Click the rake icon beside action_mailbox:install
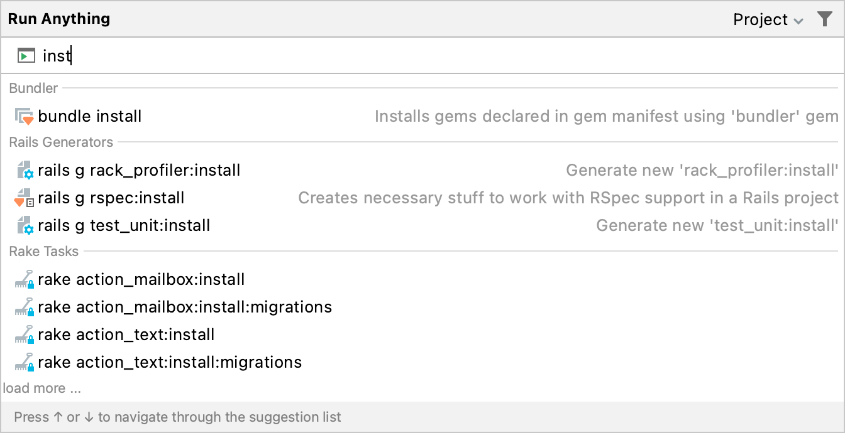The height and width of the screenshot is (433, 845). (x=25, y=279)
